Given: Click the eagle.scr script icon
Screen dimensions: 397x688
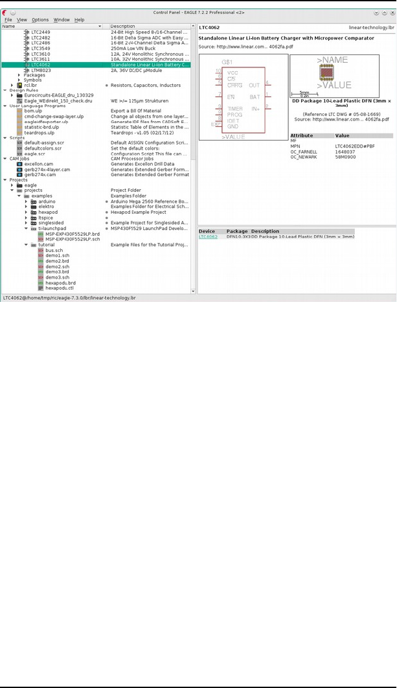Looking at the screenshot, I should click(x=19, y=154).
